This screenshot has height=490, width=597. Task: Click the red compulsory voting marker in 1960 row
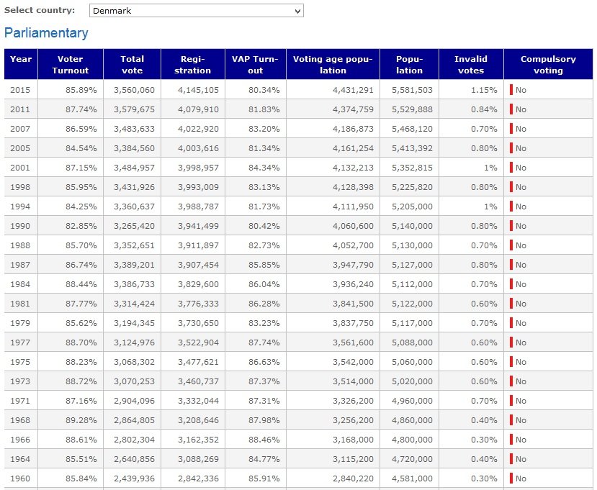pos(511,478)
